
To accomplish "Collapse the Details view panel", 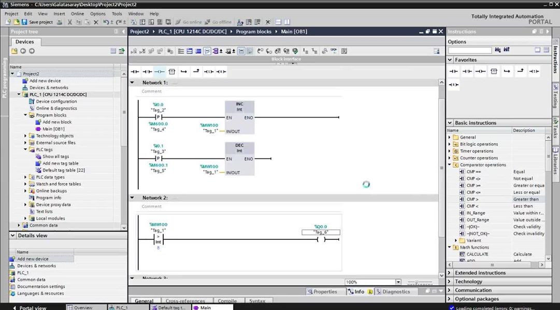I will pos(13,236).
